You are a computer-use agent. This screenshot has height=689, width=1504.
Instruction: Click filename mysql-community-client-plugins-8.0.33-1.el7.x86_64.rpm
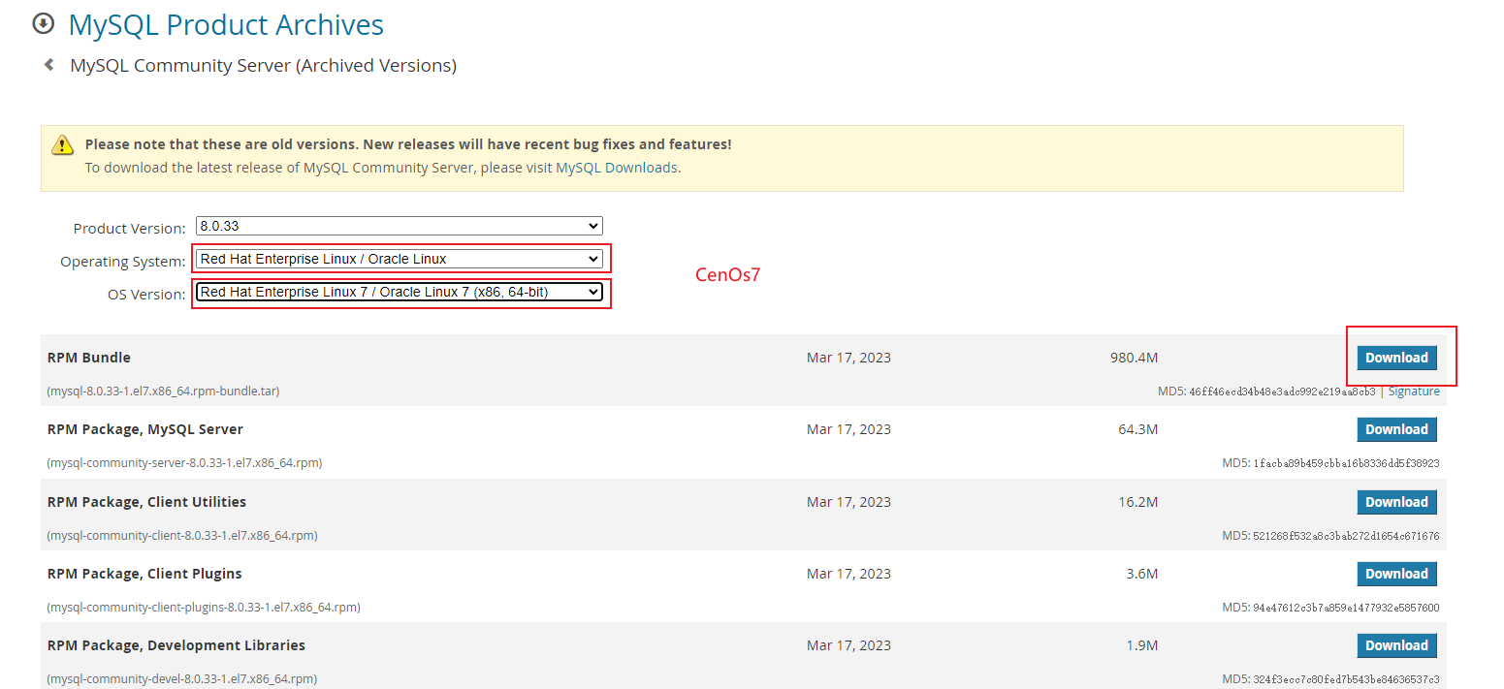(x=204, y=608)
